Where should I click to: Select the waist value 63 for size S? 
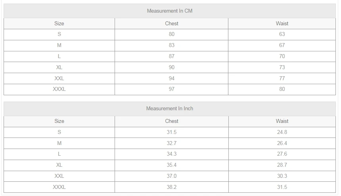[x=282, y=34]
